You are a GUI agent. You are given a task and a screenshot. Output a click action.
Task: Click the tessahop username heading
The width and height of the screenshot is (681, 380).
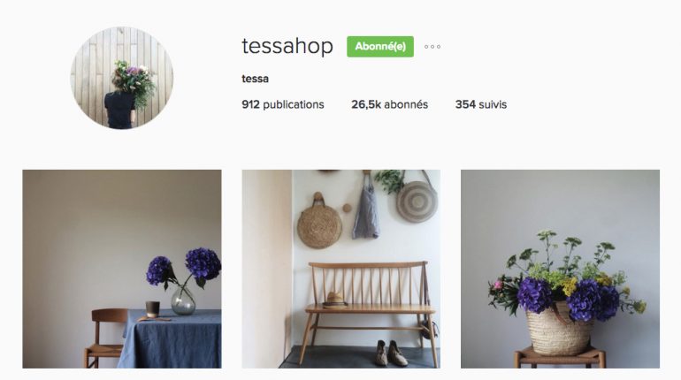click(x=287, y=46)
